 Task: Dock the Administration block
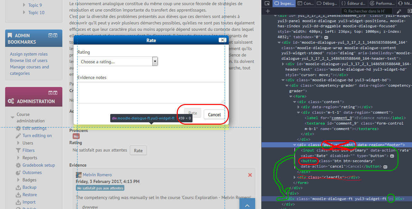pyautogui.click(x=55, y=93)
